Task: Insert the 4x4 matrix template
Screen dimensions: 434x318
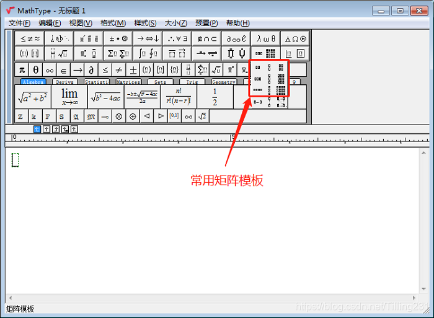Action: coord(281,91)
